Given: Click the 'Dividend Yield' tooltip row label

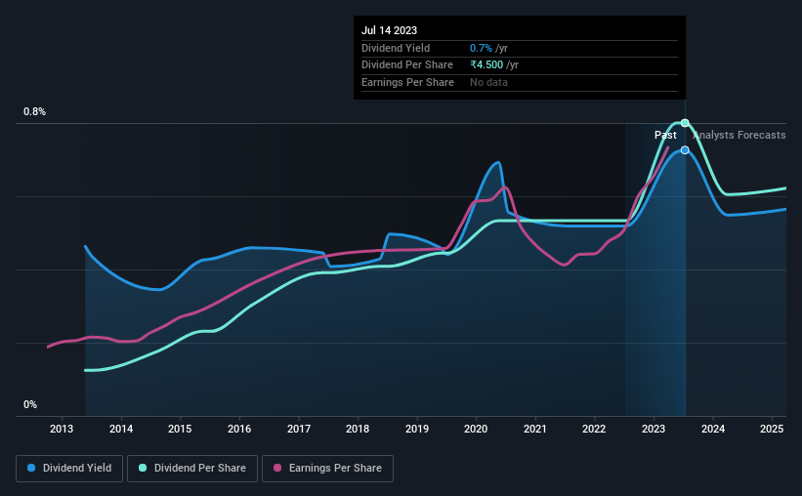Looking at the screenshot, I should tap(396, 48).
